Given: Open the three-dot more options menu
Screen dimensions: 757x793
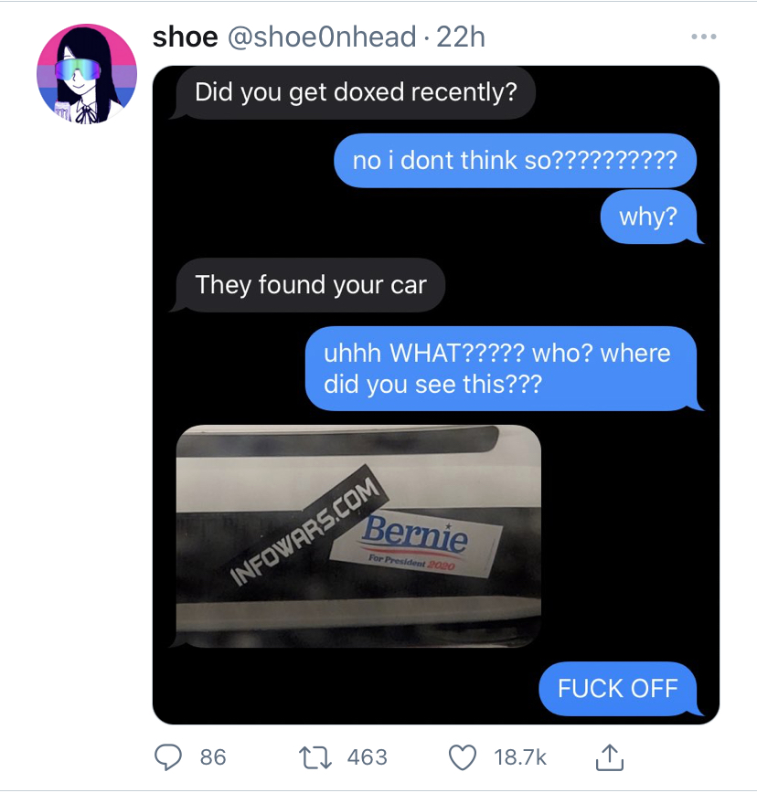Looking at the screenshot, I should click(x=704, y=37).
